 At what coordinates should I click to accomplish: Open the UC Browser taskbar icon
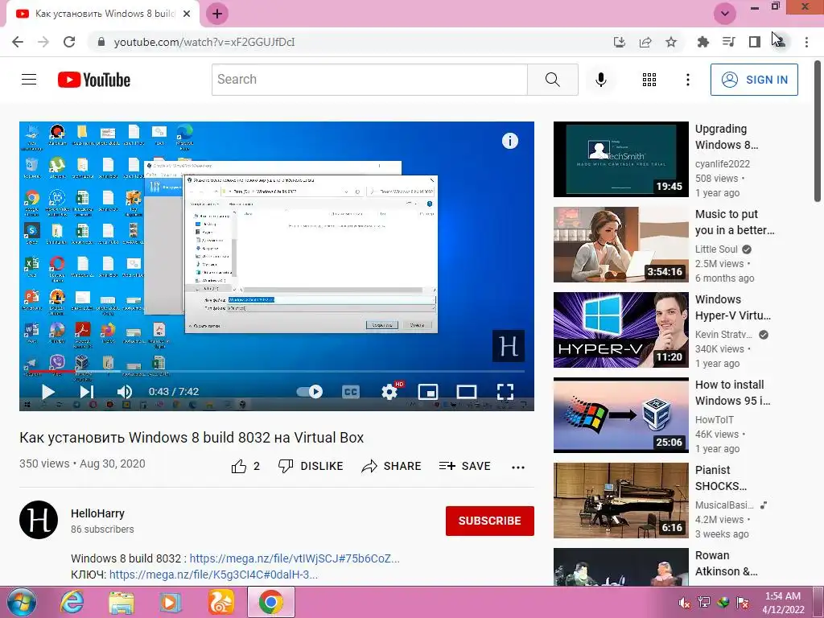tap(220, 602)
